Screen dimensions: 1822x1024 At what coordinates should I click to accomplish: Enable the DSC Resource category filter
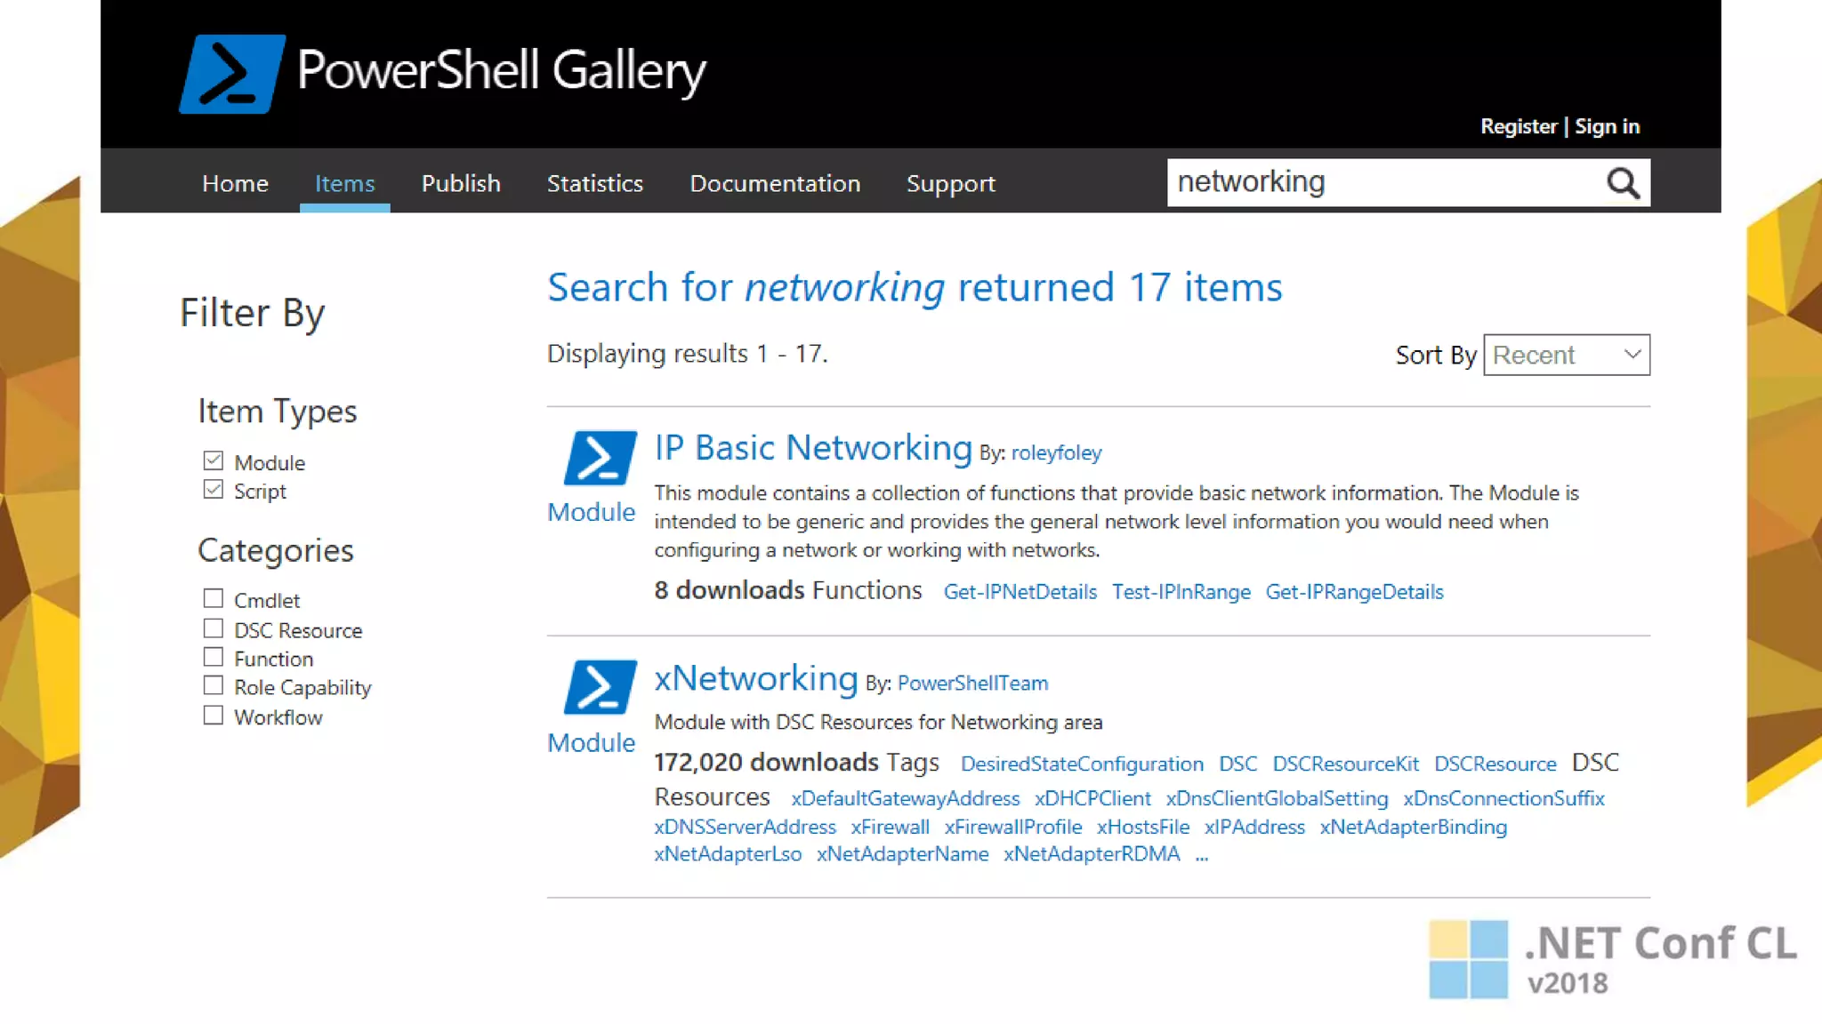point(214,629)
